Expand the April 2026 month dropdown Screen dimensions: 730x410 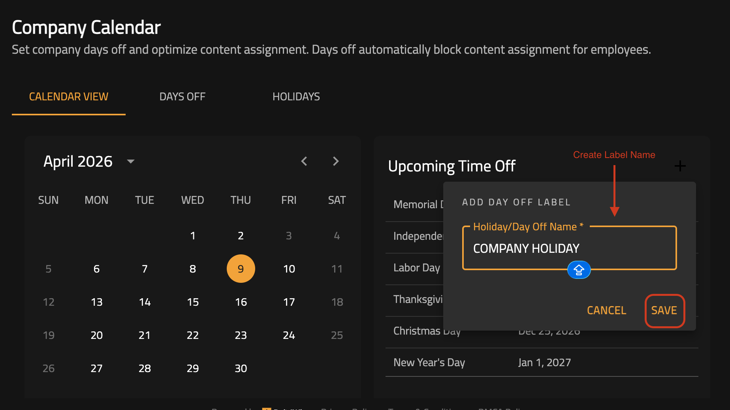[131, 161]
